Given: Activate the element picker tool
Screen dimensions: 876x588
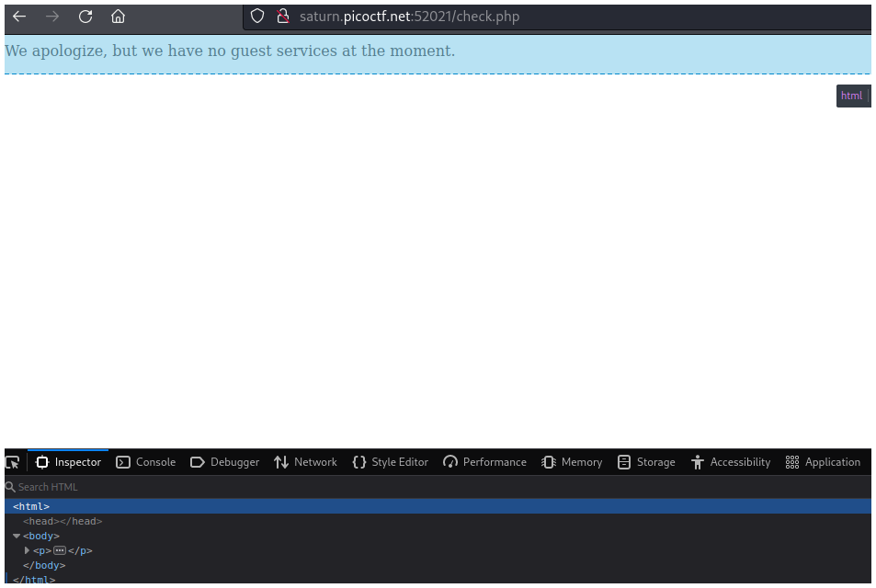Looking at the screenshot, I should point(12,462).
